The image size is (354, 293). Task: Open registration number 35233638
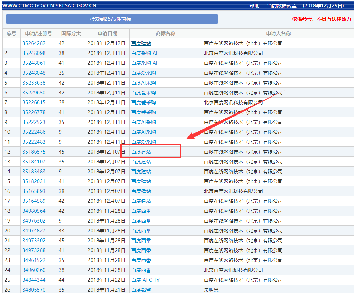(x=34, y=83)
